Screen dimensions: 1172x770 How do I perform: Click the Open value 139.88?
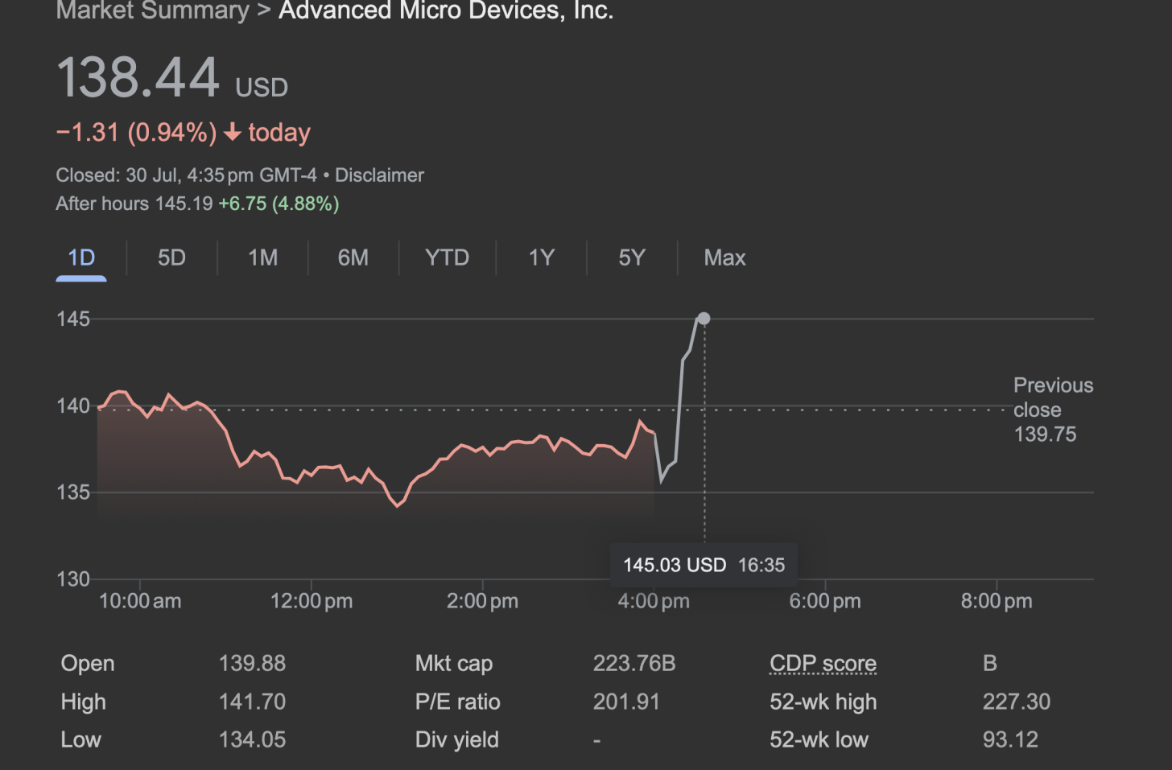[x=252, y=664]
